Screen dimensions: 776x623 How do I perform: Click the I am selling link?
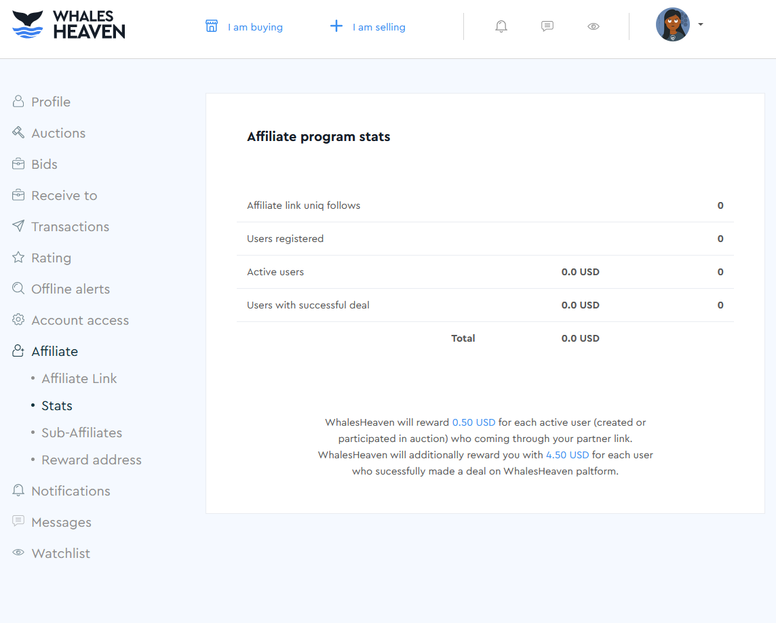[379, 27]
